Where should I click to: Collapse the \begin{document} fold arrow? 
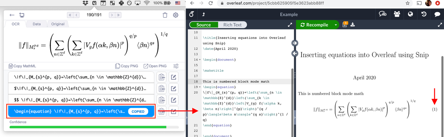pos(199,60)
